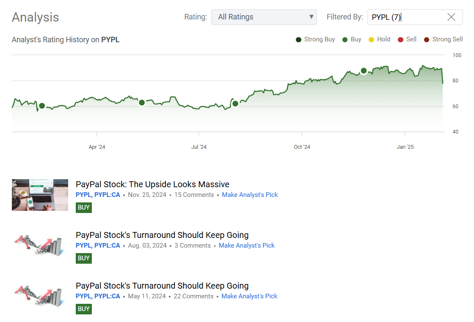Open 'PayPal Stock: The Upside Looks Massive' article
The height and width of the screenshot is (322, 474).
click(152, 184)
